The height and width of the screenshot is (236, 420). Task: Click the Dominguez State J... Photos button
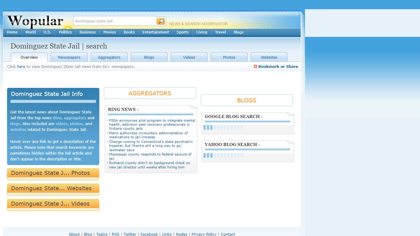[x=53, y=174]
